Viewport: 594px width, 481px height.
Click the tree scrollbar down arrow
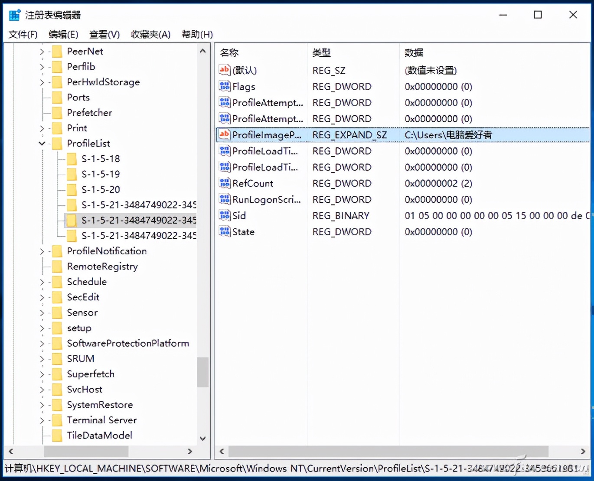click(202, 439)
